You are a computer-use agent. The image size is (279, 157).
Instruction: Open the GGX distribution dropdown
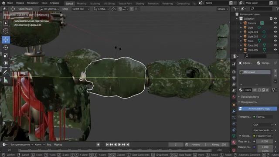(x=262, y=125)
